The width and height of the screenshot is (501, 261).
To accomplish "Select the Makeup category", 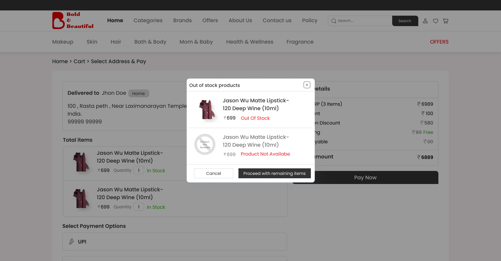I will (x=63, y=42).
